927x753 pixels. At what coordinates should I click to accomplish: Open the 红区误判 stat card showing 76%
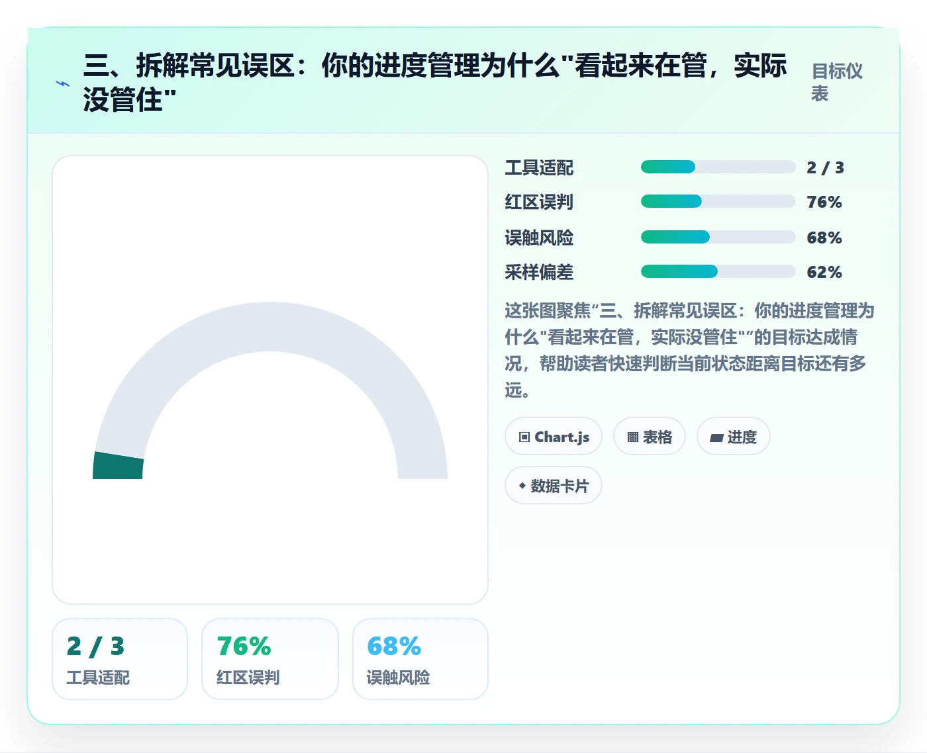click(270, 659)
